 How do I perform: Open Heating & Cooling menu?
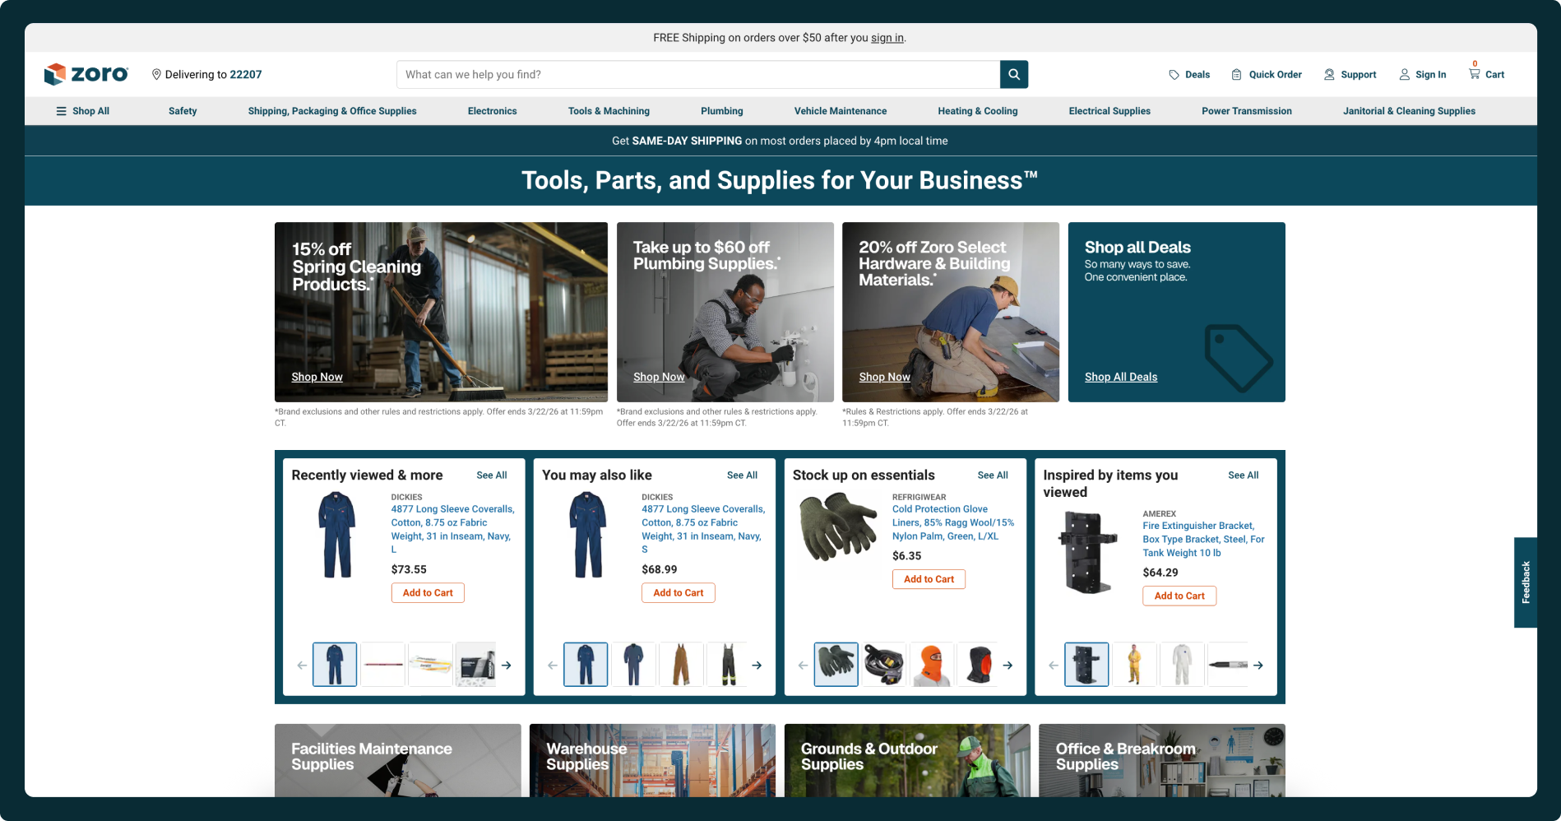tap(978, 111)
